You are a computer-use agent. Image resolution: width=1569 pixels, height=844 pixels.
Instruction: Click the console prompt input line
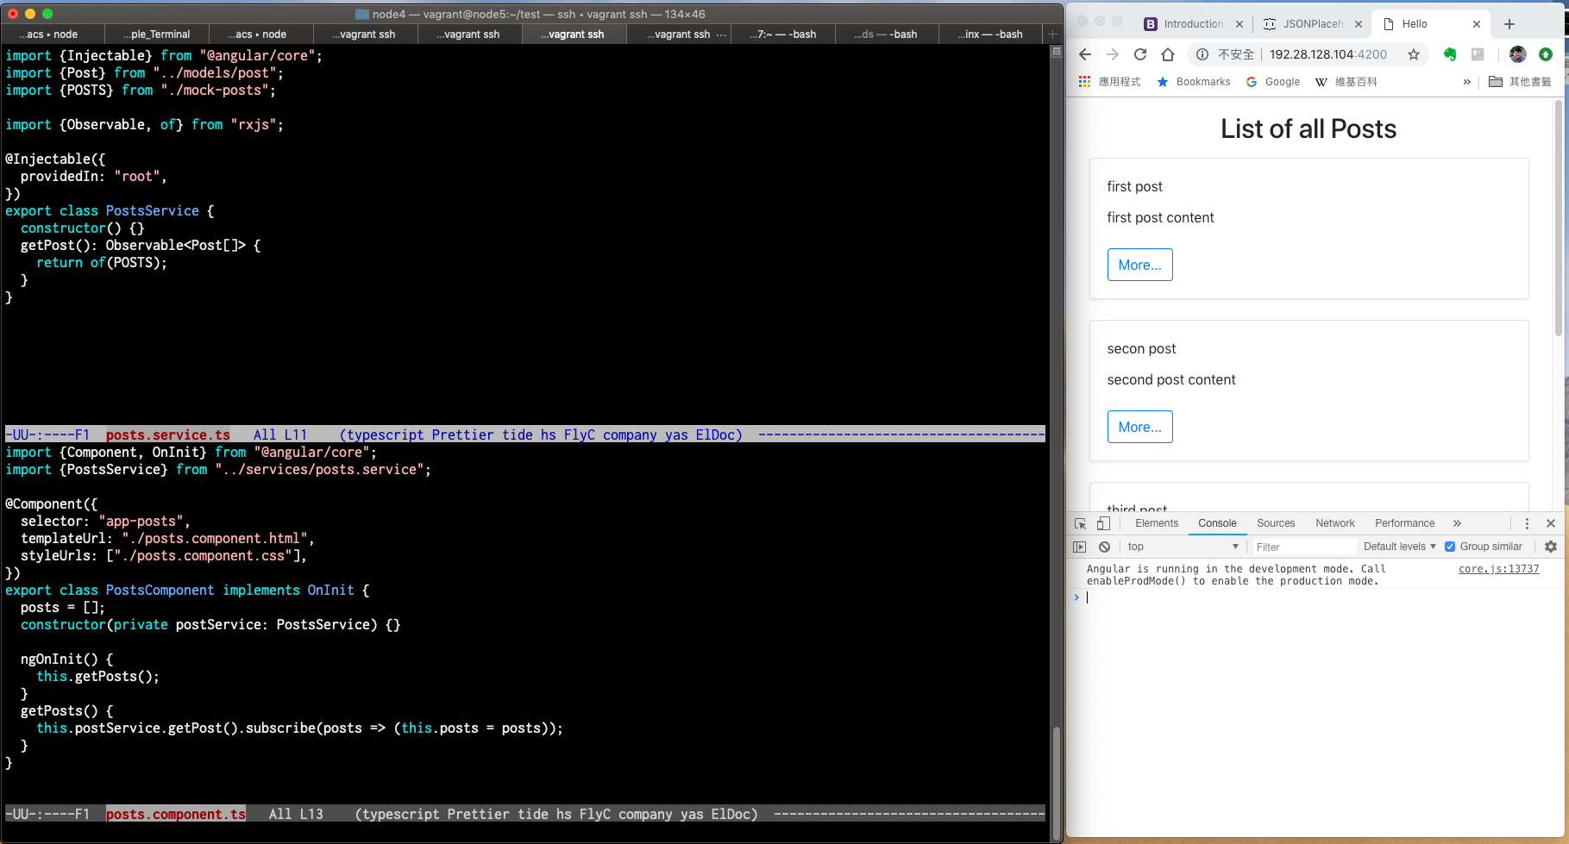[1320, 597]
